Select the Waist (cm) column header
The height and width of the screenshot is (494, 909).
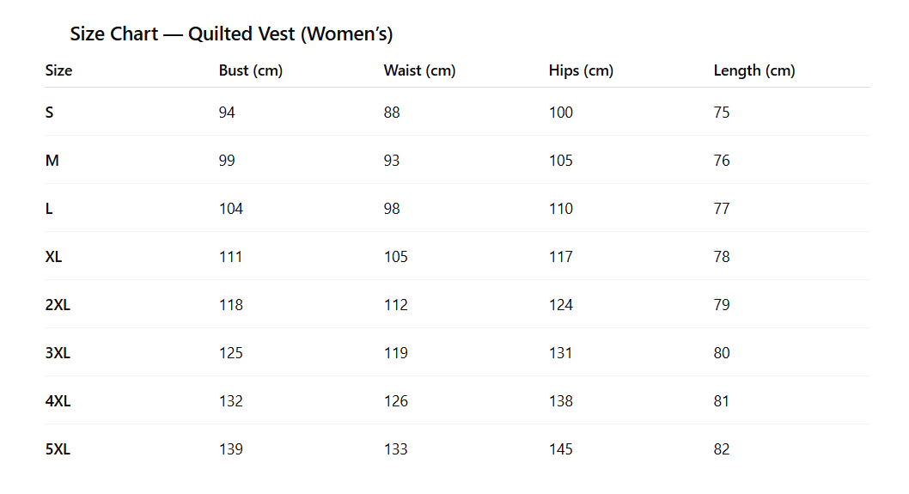click(x=419, y=70)
